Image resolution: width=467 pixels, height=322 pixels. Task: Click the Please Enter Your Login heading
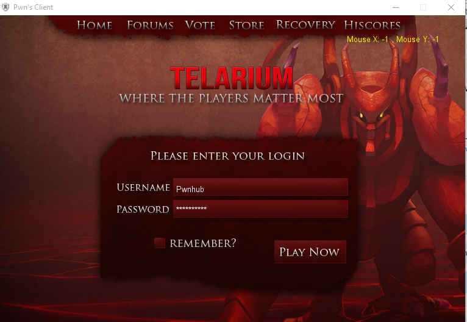pyautogui.click(x=227, y=156)
